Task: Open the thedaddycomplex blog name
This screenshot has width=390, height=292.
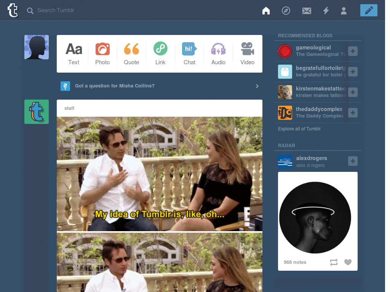Action: pyautogui.click(x=319, y=109)
